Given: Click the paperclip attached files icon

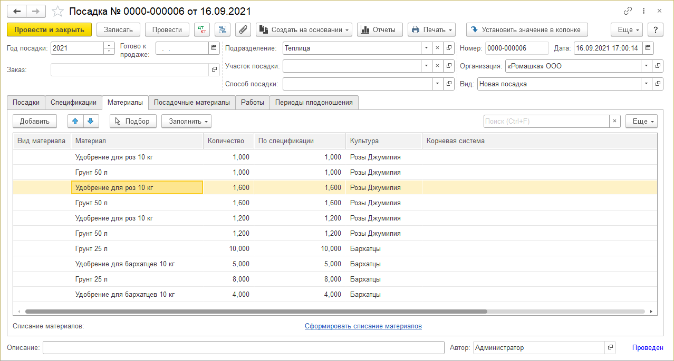Looking at the screenshot, I should 243,30.
